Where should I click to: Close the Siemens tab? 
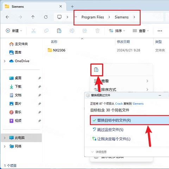[x=61, y=6]
